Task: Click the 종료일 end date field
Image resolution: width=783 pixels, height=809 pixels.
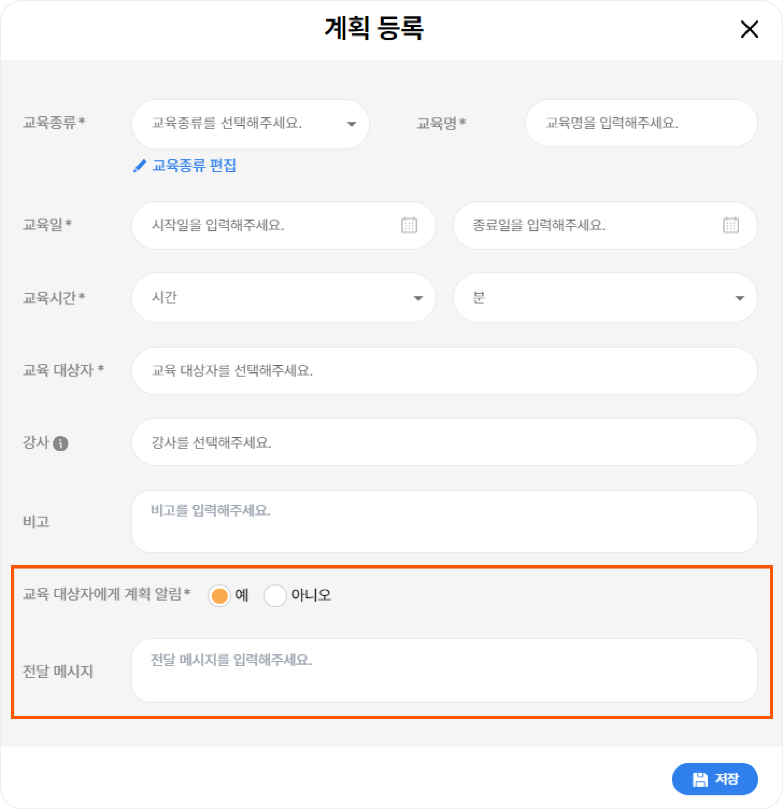Action: pos(605,225)
